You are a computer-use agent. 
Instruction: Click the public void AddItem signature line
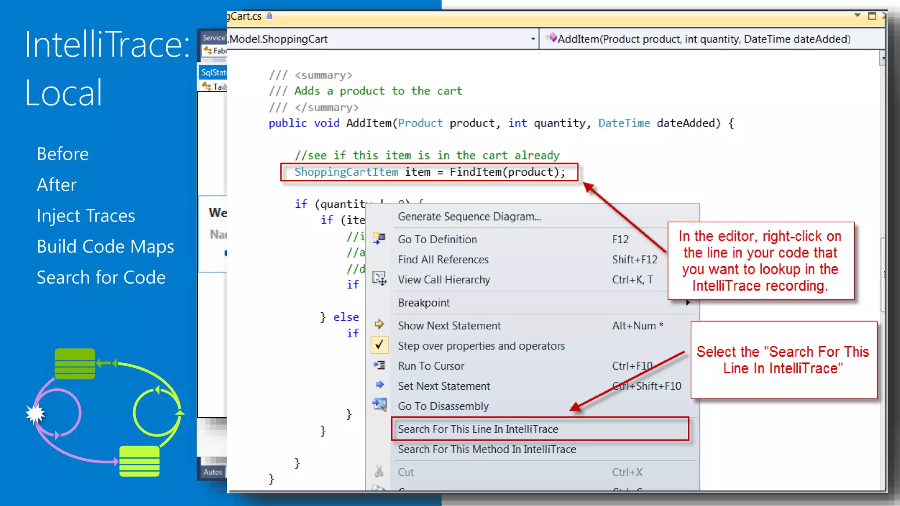pos(501,123)
